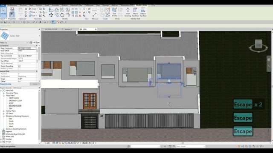Click Attach Top/Base tool

135,12
